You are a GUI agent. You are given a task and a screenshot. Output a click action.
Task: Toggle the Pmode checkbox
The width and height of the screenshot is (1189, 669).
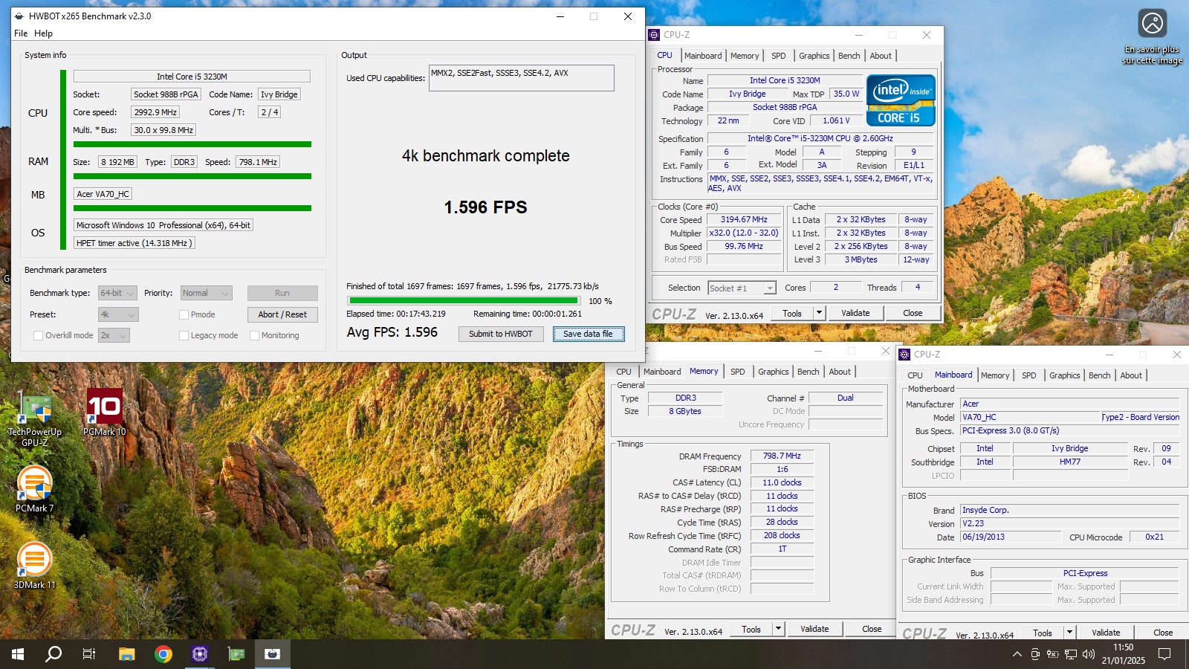pyautogui.click(x=184, y=314)
